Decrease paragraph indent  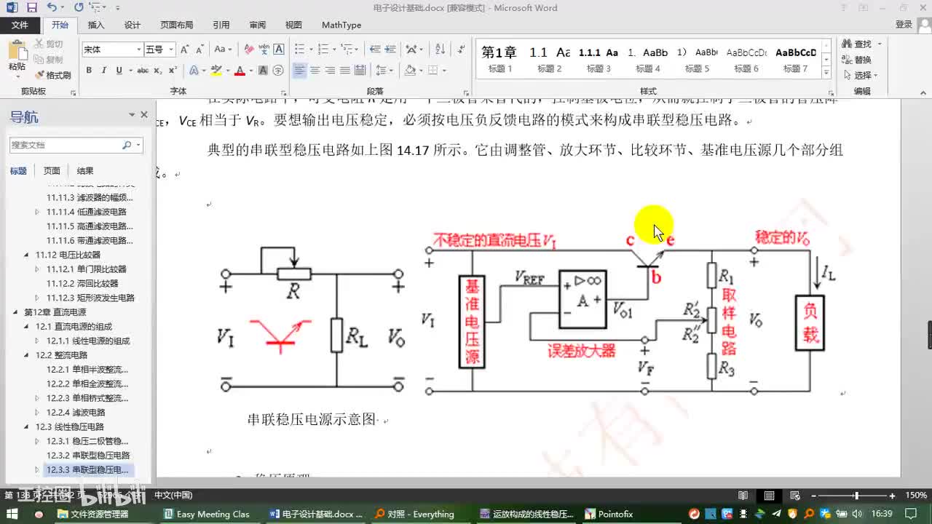375,49
